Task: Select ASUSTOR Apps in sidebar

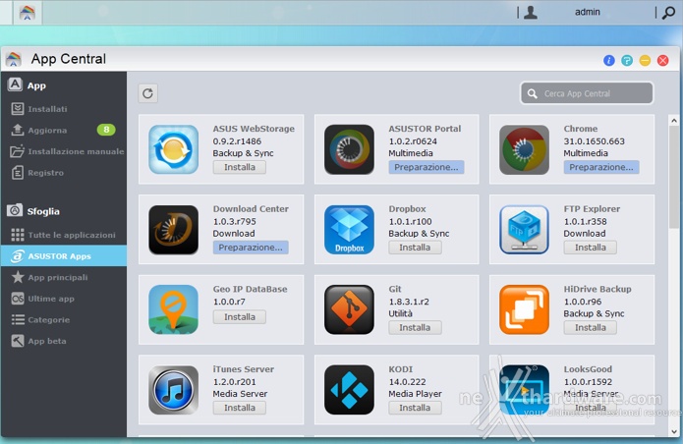Action: 64,256
